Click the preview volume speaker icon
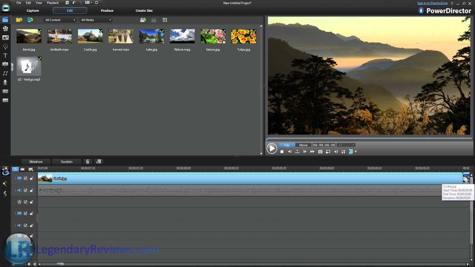 click(x=336, y=152)
